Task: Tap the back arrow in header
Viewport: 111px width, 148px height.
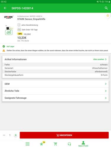Action: [5, 8]
